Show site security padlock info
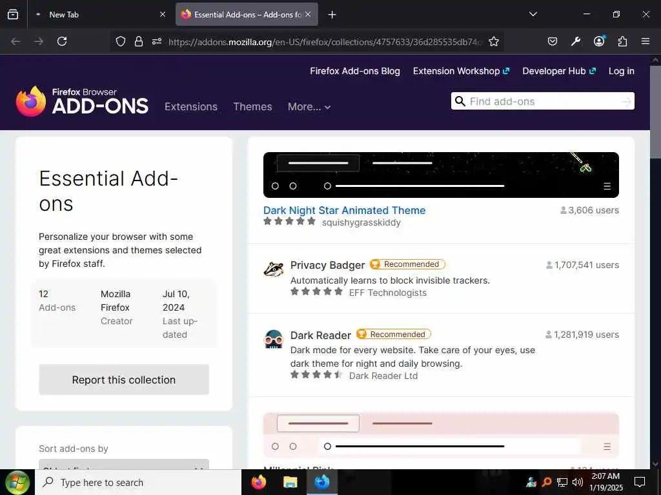661x495 pixels. pyautogui.click(x=139, y=41)
